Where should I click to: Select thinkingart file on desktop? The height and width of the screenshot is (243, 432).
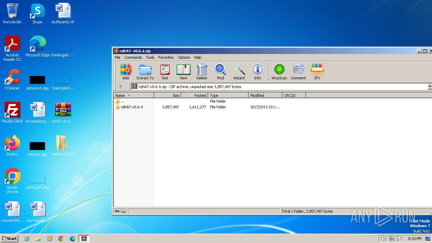click(x=63, y=49)
